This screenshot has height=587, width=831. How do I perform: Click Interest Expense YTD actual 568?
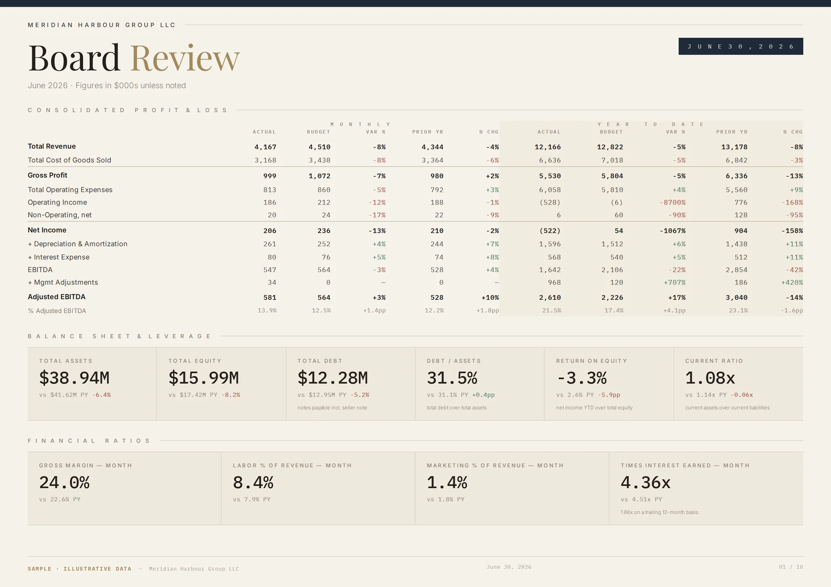554,257
